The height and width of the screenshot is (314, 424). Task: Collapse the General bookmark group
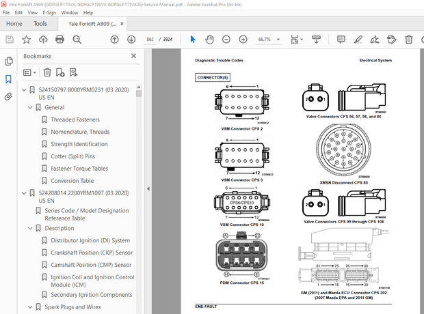click(30, 107)
